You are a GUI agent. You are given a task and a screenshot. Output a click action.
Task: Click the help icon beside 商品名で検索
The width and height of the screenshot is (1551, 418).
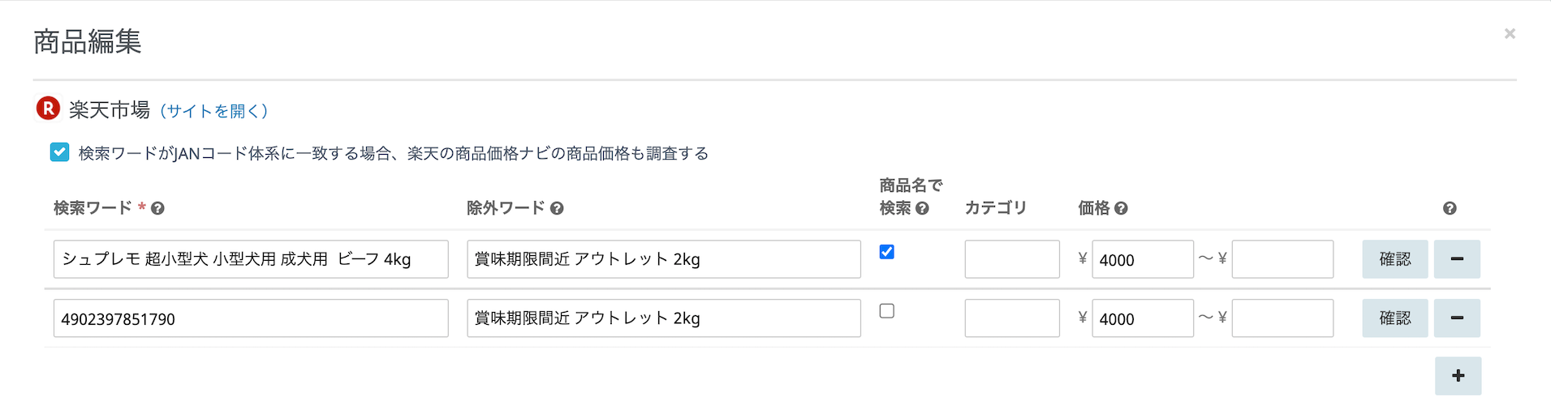pyautogui.click(x=922, y=209)
